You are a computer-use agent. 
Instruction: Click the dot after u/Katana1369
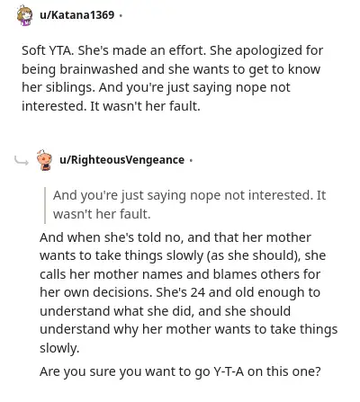point(121,15)
